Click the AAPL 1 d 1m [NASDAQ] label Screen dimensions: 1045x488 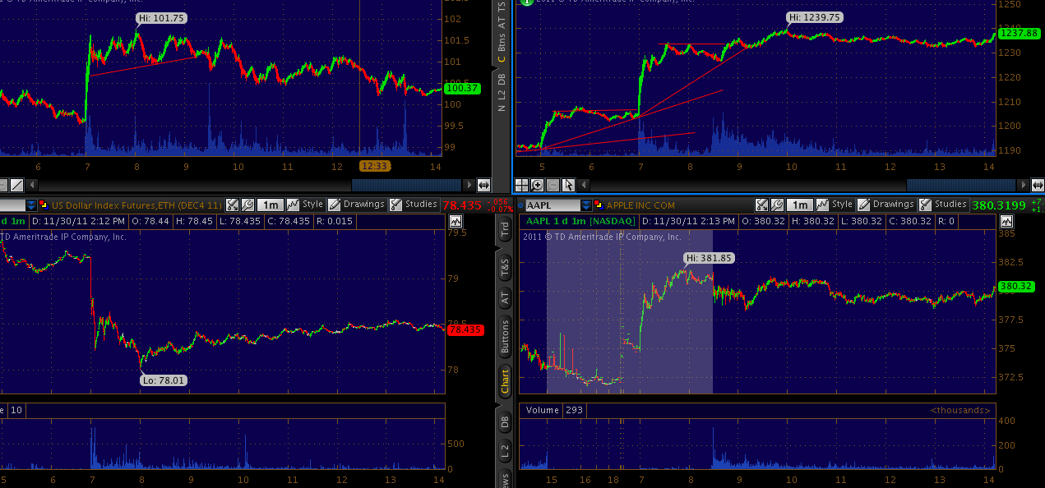tap(580, 222)
